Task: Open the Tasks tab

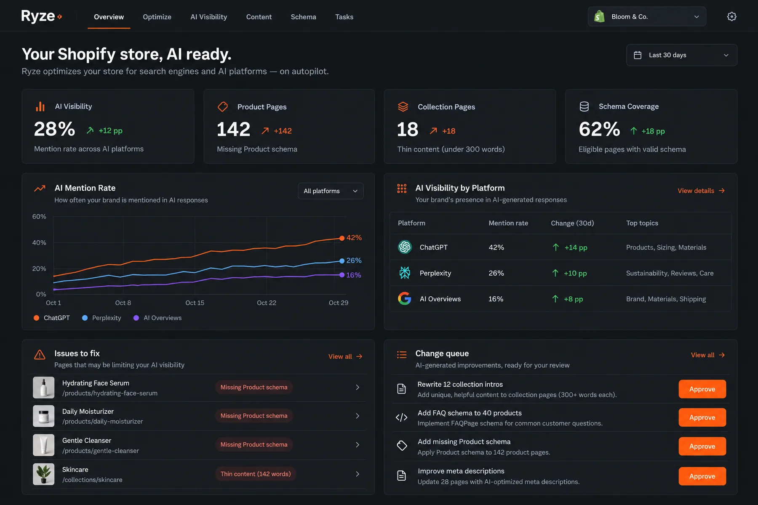Action: (344, 17)
